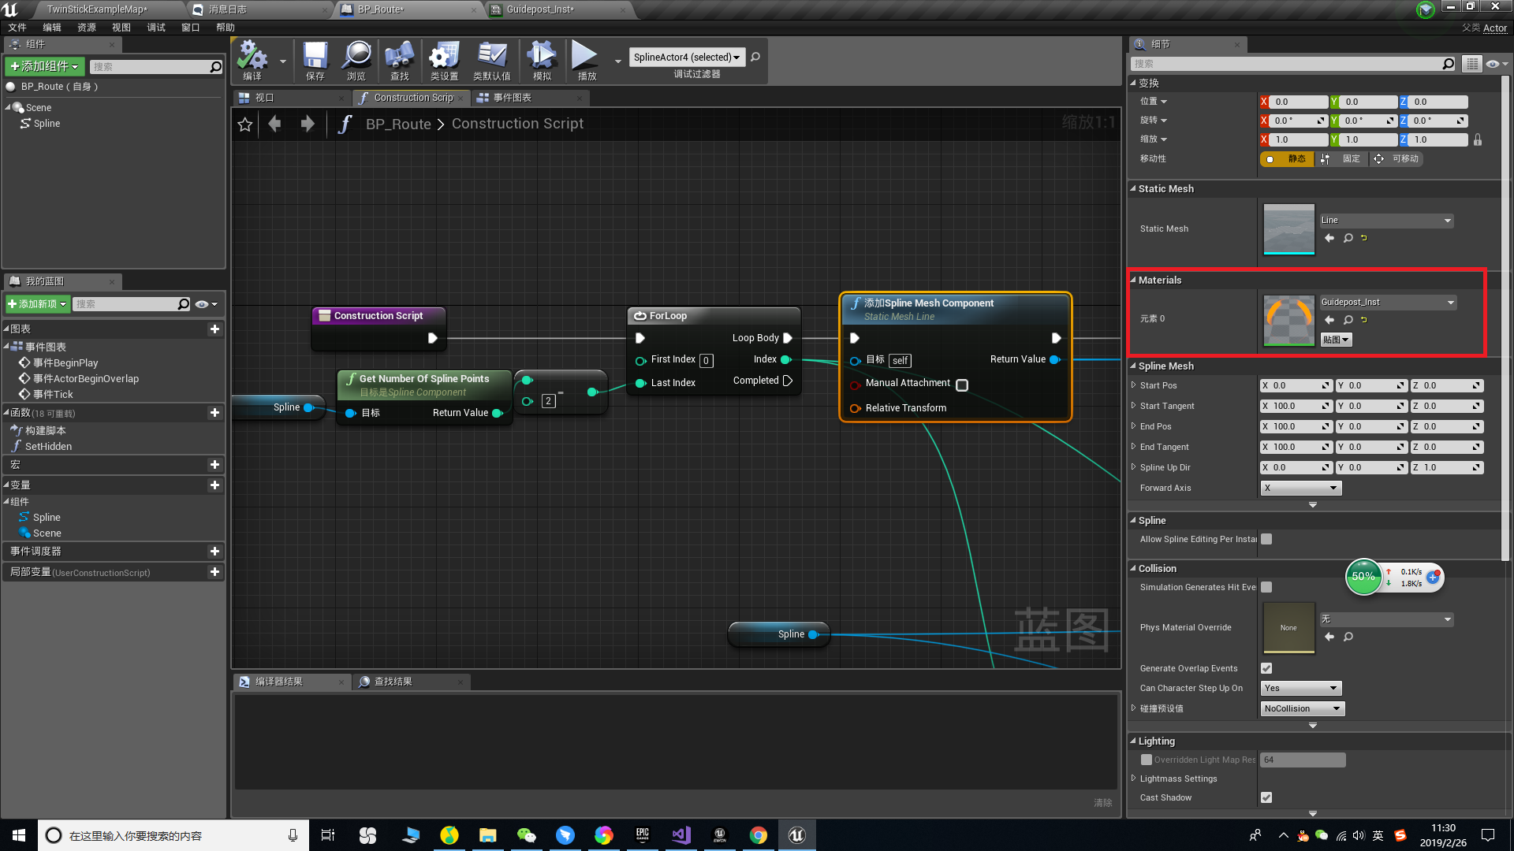Compile the blueprint with the 编译 button

pyautogui.click(x=252, y=60)
